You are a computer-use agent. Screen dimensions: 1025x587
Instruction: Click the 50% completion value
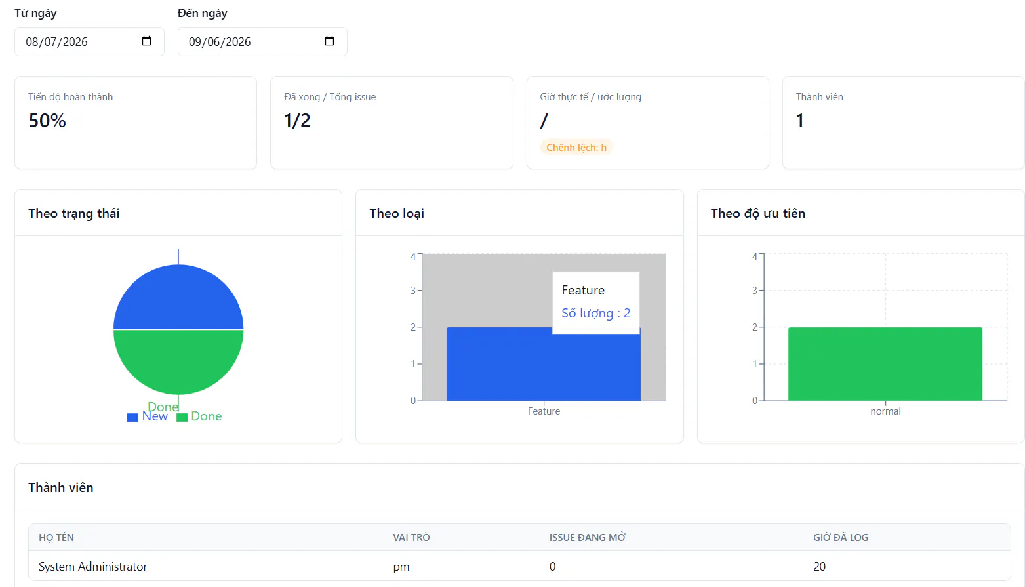(x=47, y=121)
